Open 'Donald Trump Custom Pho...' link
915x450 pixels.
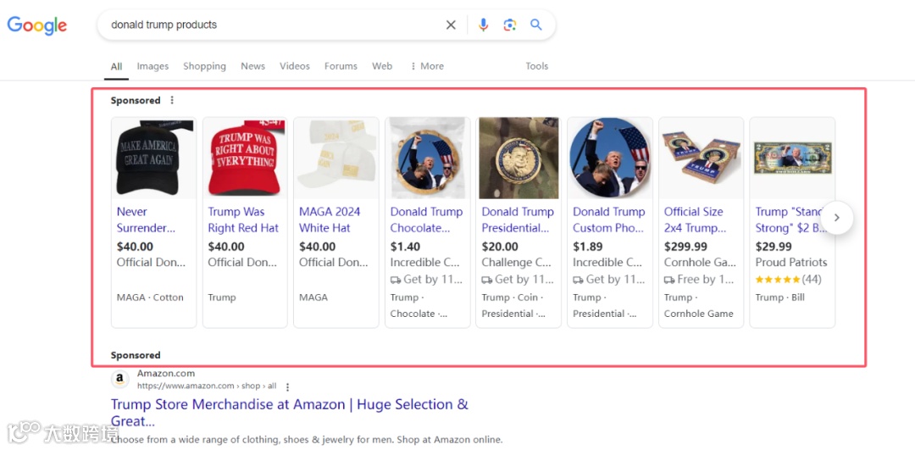(608, 220)
